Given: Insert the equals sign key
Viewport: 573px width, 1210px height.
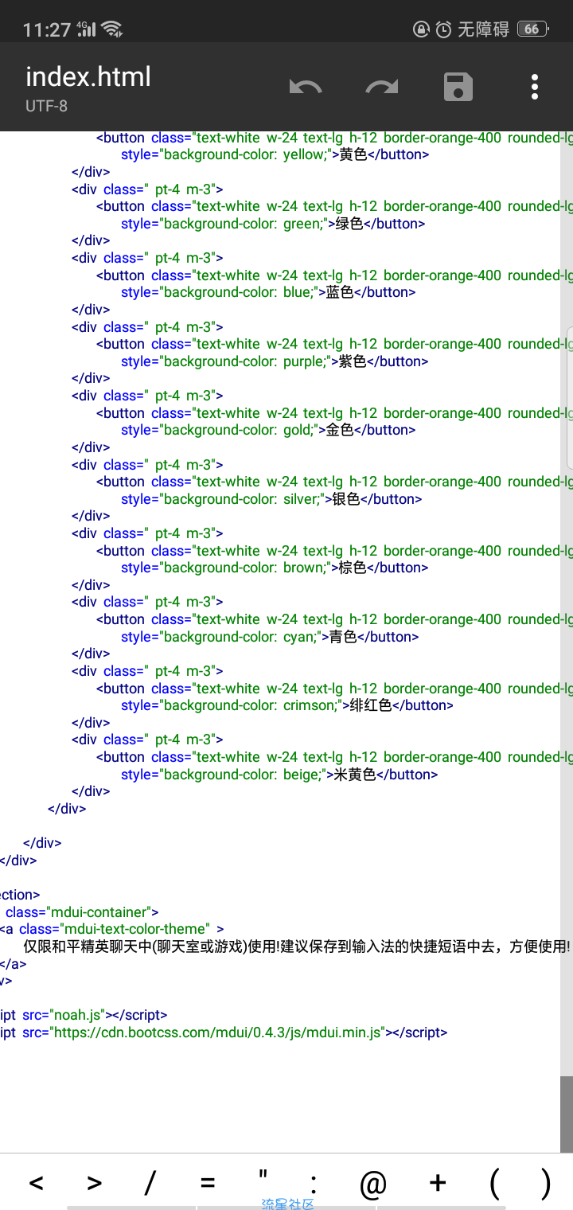Looking at the screenshot, I should (208, 1183).
